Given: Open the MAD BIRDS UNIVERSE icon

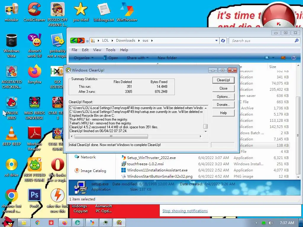Looking at the screenshot, I should point(34,108).
